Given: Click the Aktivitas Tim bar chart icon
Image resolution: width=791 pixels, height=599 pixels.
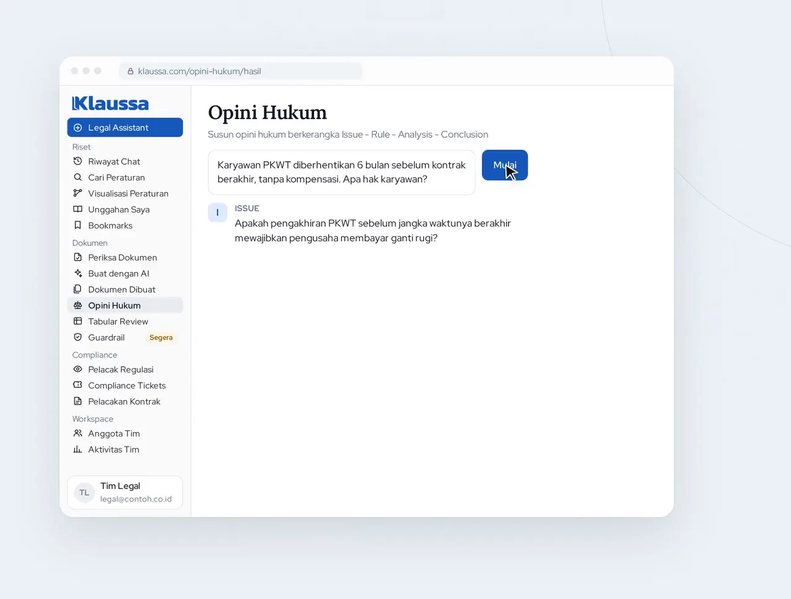Looking at the screenshot, I should 78,450.
